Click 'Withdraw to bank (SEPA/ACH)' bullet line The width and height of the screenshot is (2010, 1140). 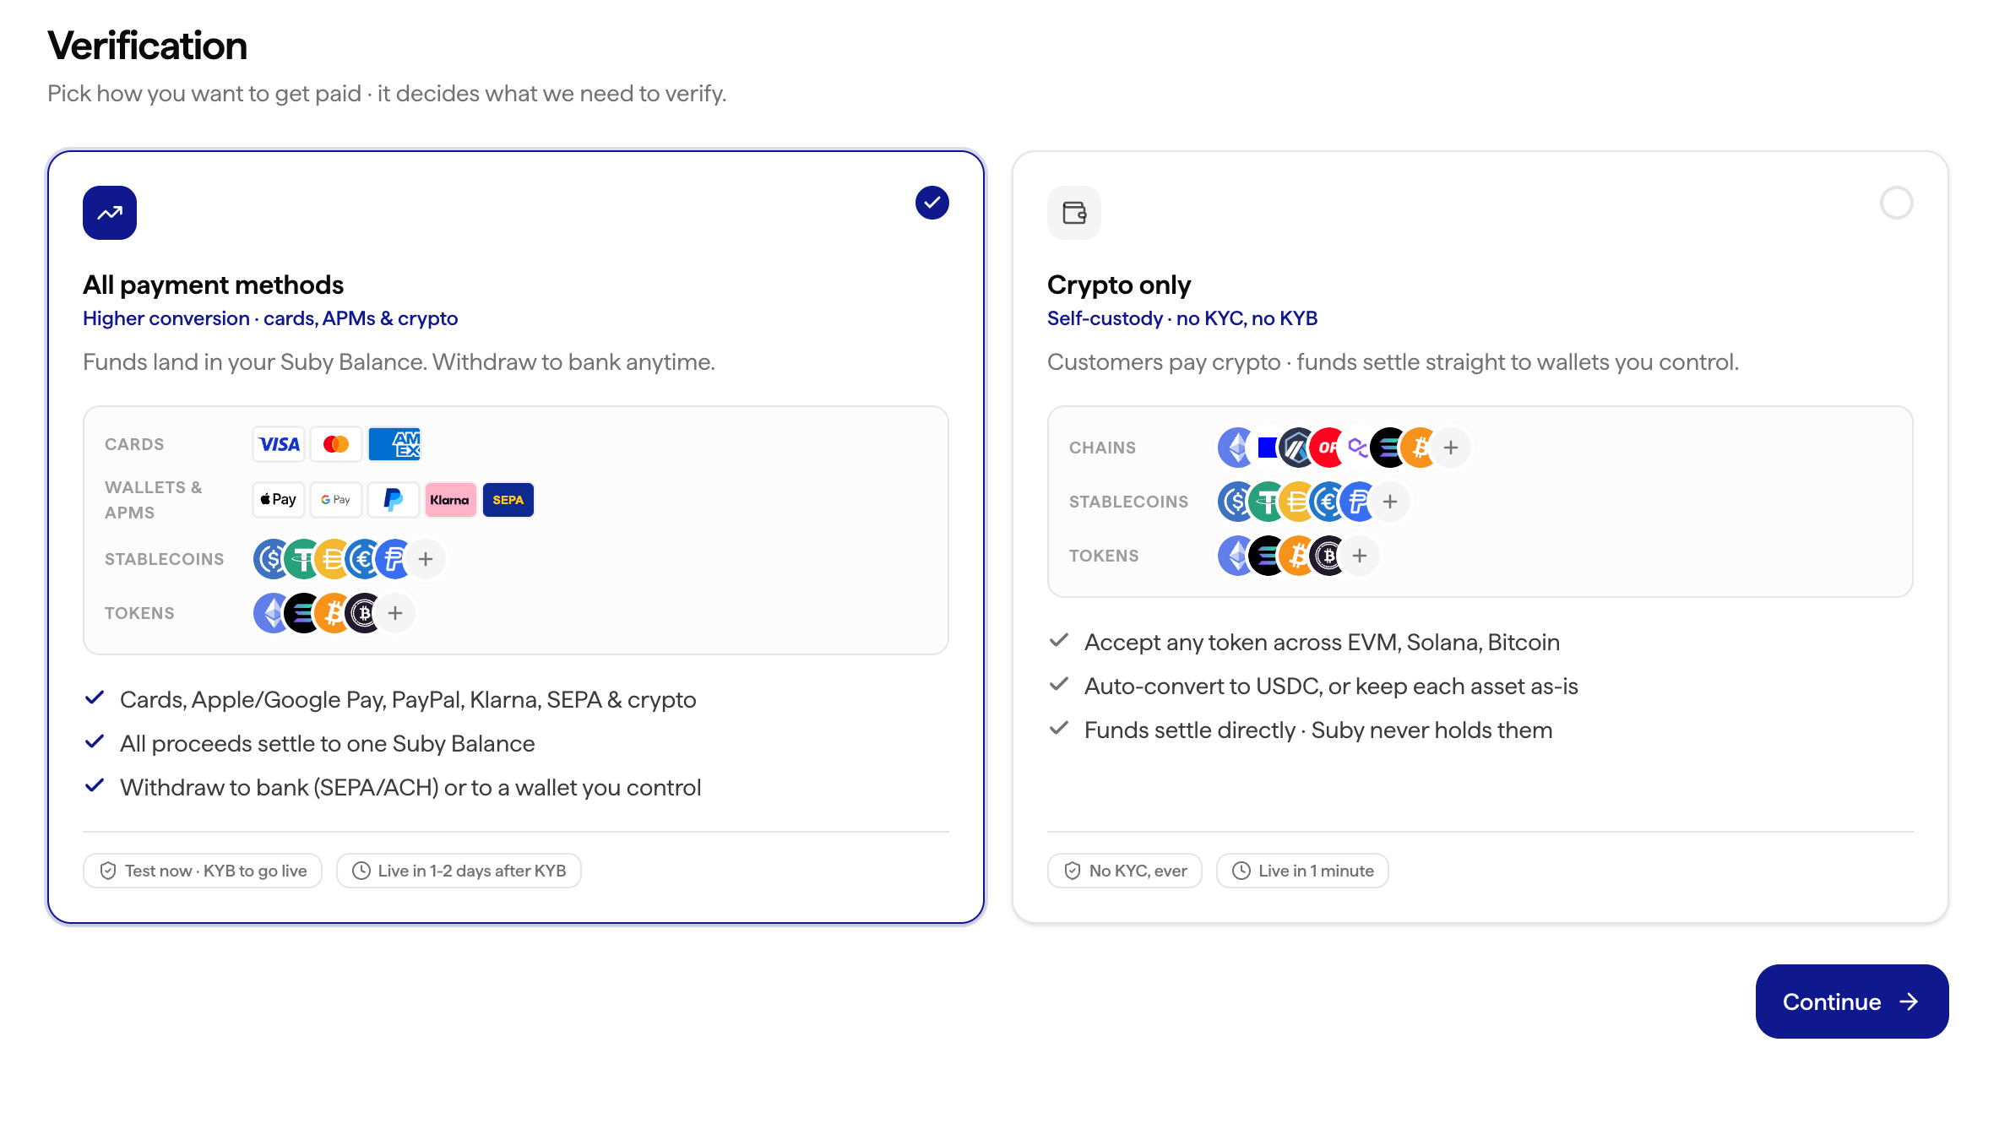tap(410, 788)
